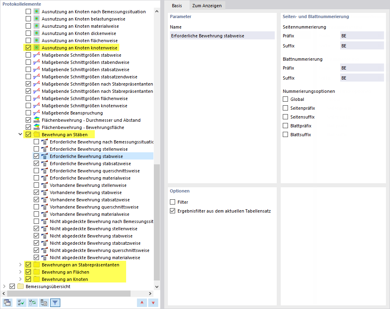Click the Bewehrung an Flächen folder icon
390x309 pixels.
37,272
